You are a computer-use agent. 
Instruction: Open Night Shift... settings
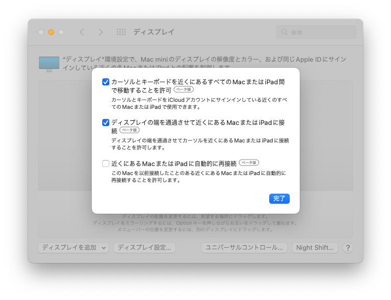[x=315, y=248]
